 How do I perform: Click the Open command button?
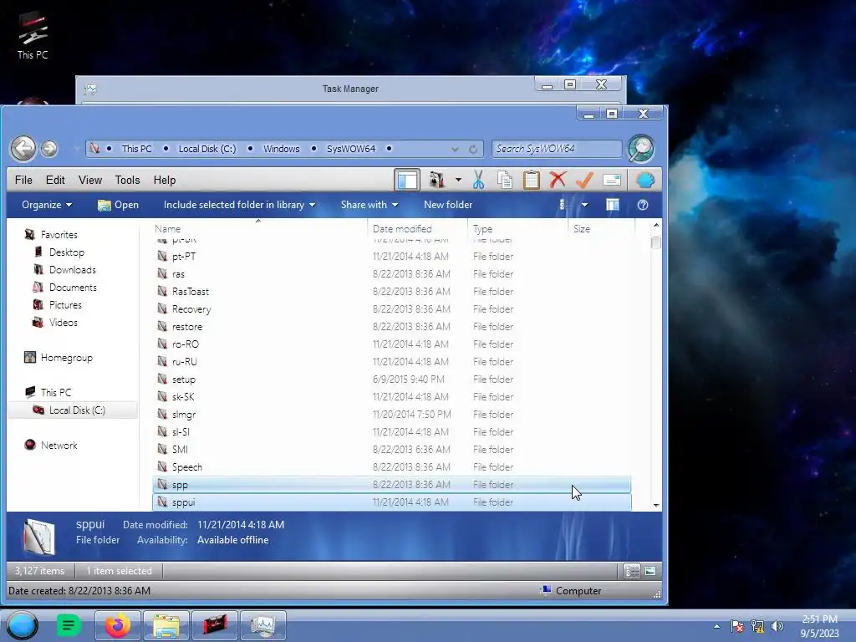[118, 205]
